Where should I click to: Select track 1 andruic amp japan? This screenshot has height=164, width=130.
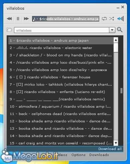pos(61,41)
